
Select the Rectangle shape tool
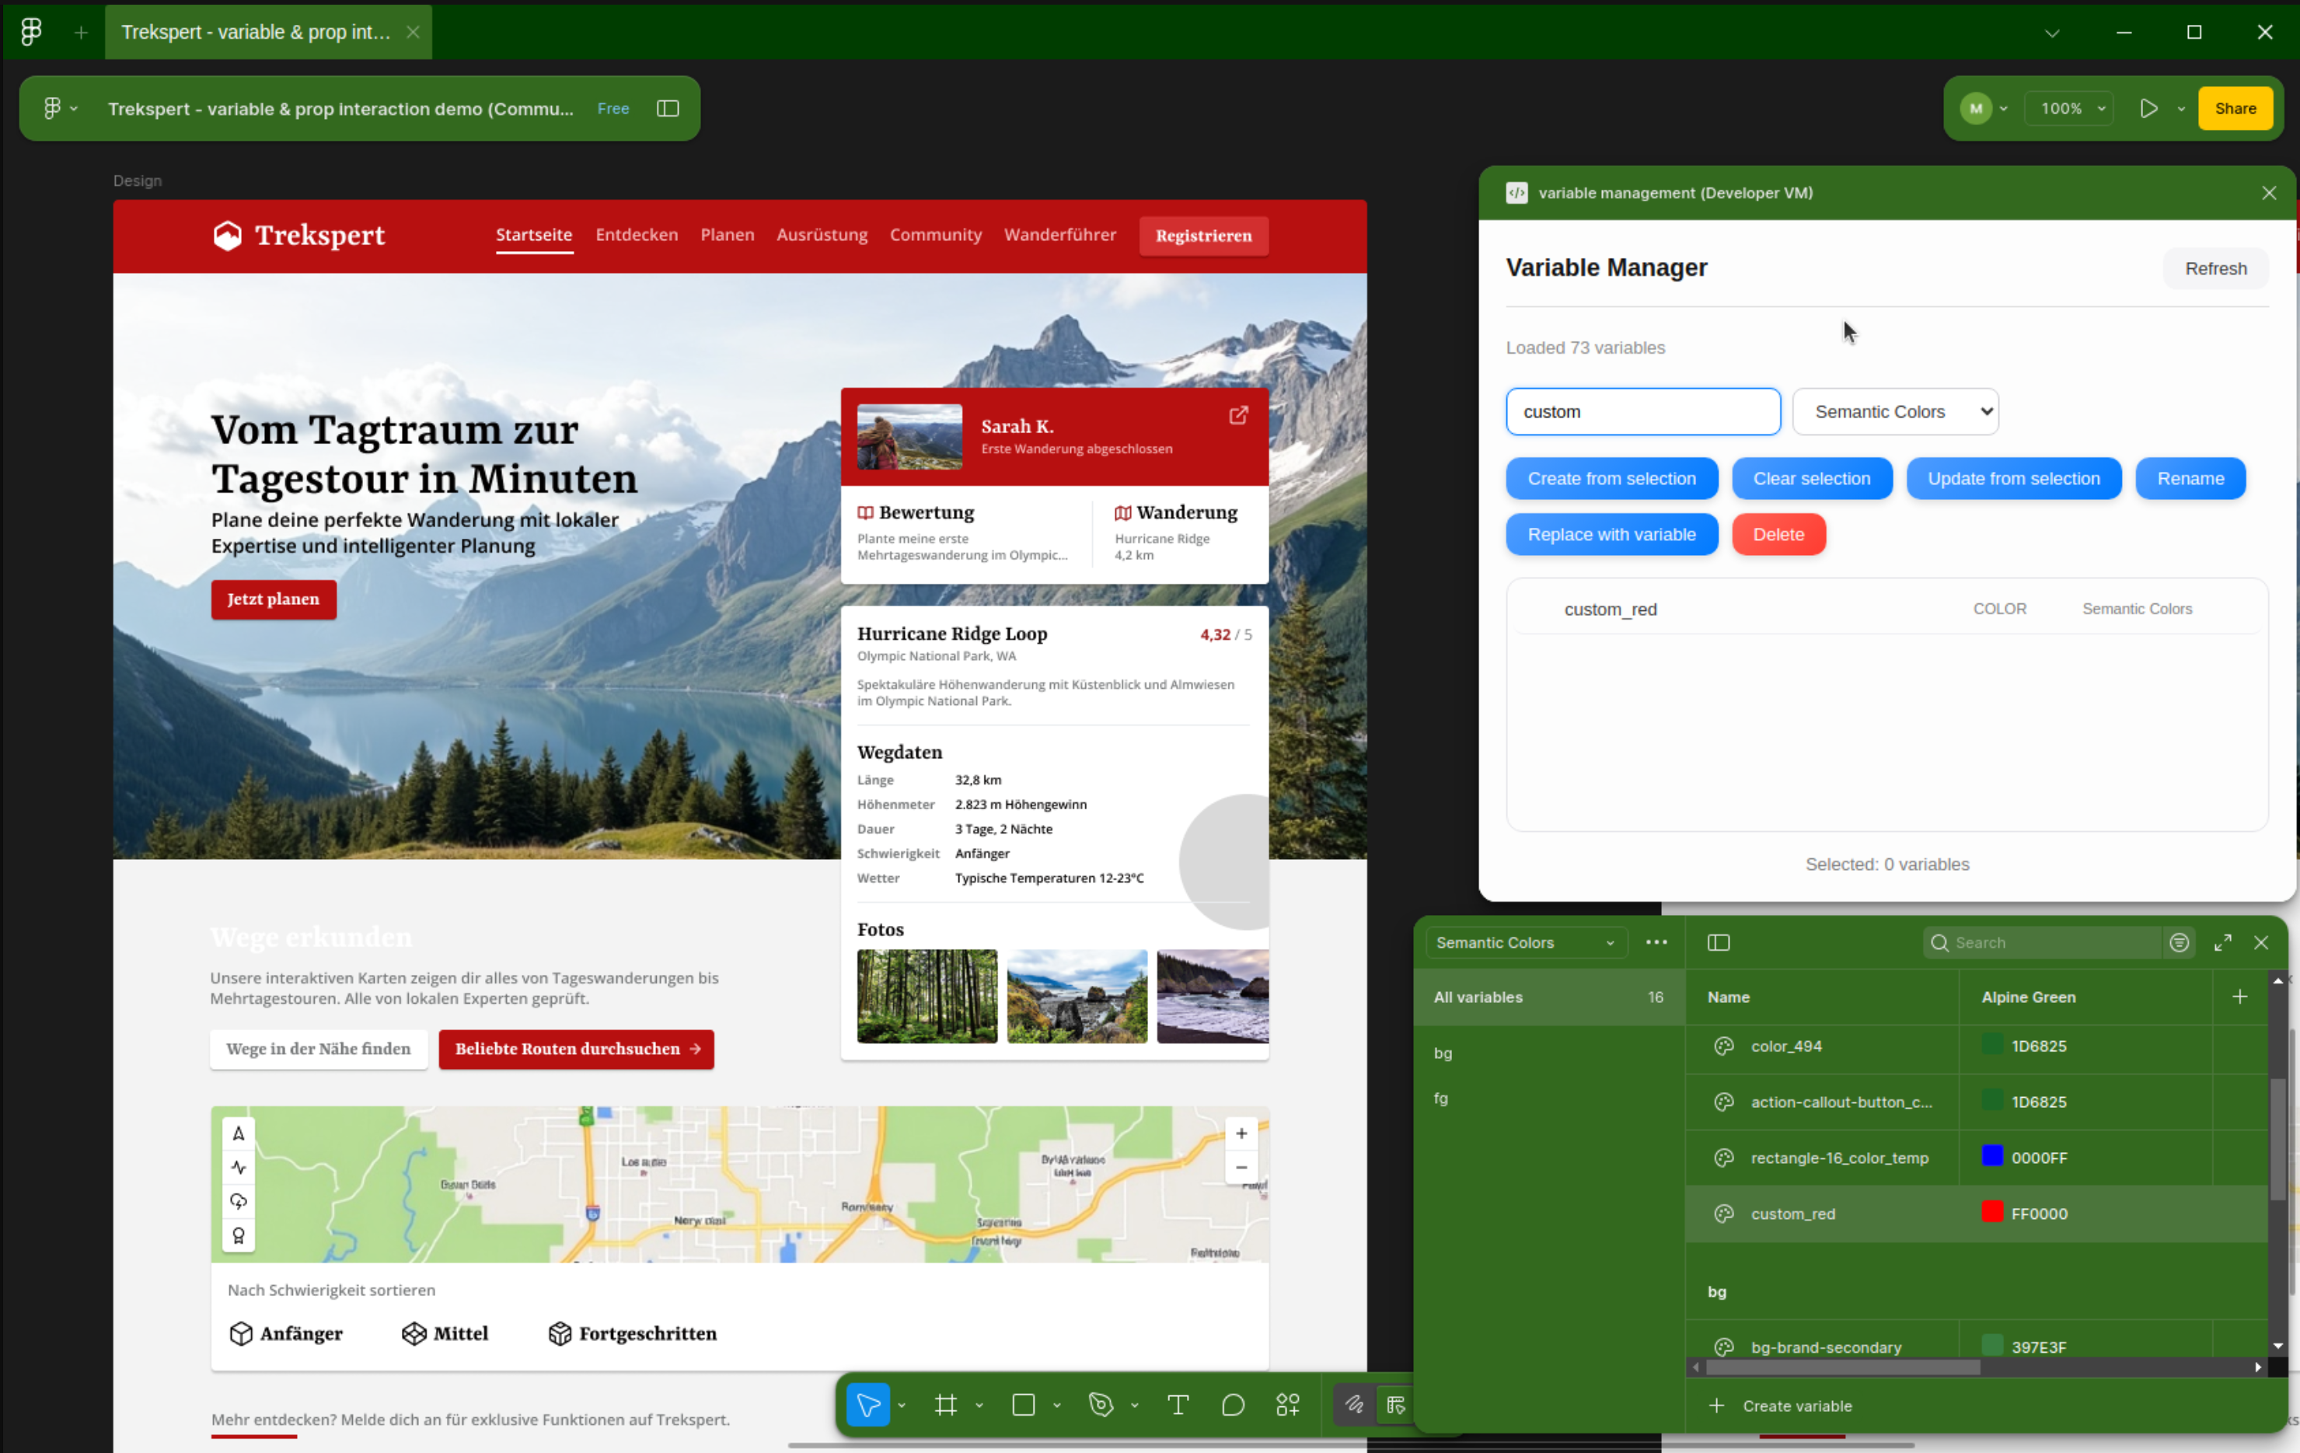1023,1404
